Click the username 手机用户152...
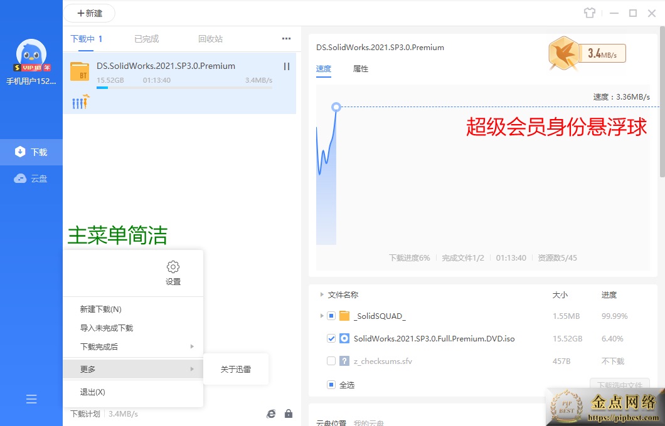Screen dimensions: 665x426 coord(31,81)
